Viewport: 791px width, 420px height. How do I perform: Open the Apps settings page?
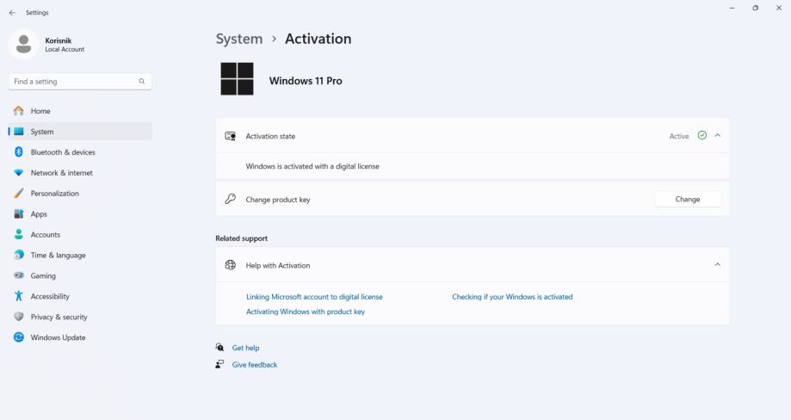(x=39, y=214)
